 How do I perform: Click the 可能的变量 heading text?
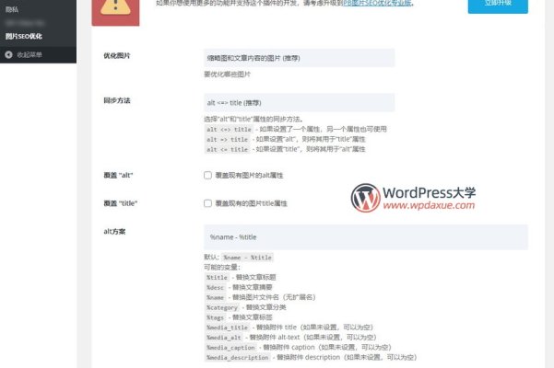coord(222,267)
